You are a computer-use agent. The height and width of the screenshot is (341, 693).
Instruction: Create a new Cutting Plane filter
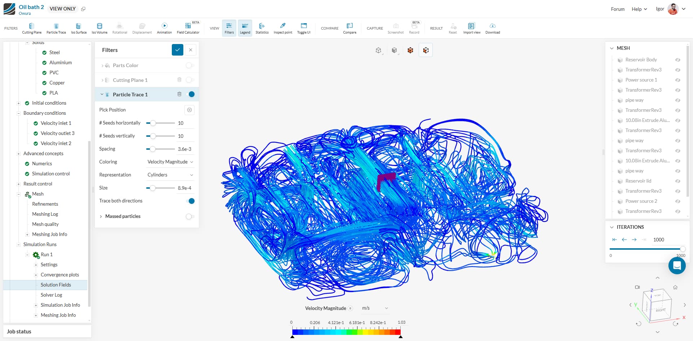(x=31, y=28)
